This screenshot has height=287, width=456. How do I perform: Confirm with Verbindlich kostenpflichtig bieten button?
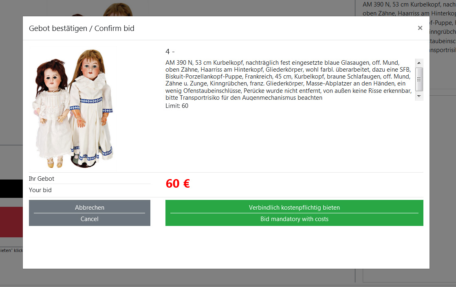294,213
